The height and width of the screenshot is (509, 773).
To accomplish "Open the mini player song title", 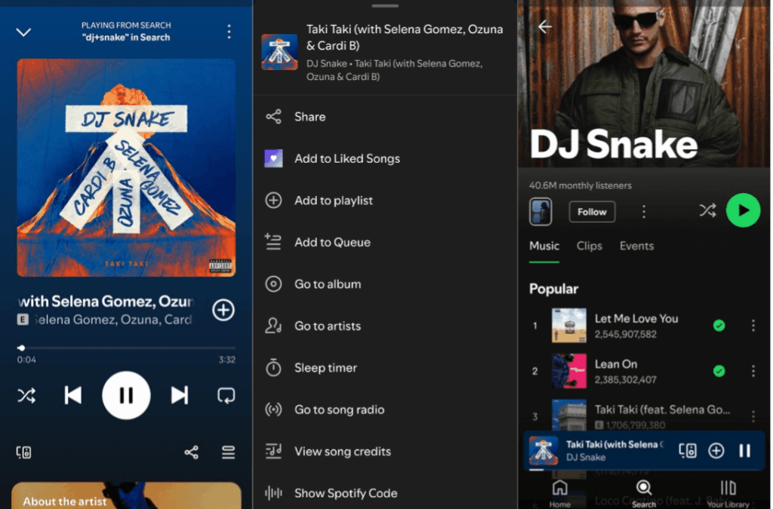I will point(614,444).
